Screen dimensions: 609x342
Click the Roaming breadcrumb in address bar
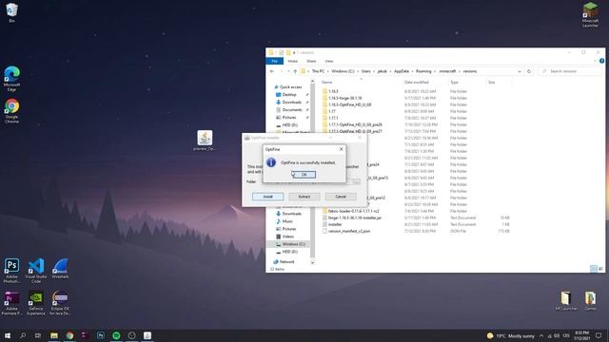[x=423, y=71]
